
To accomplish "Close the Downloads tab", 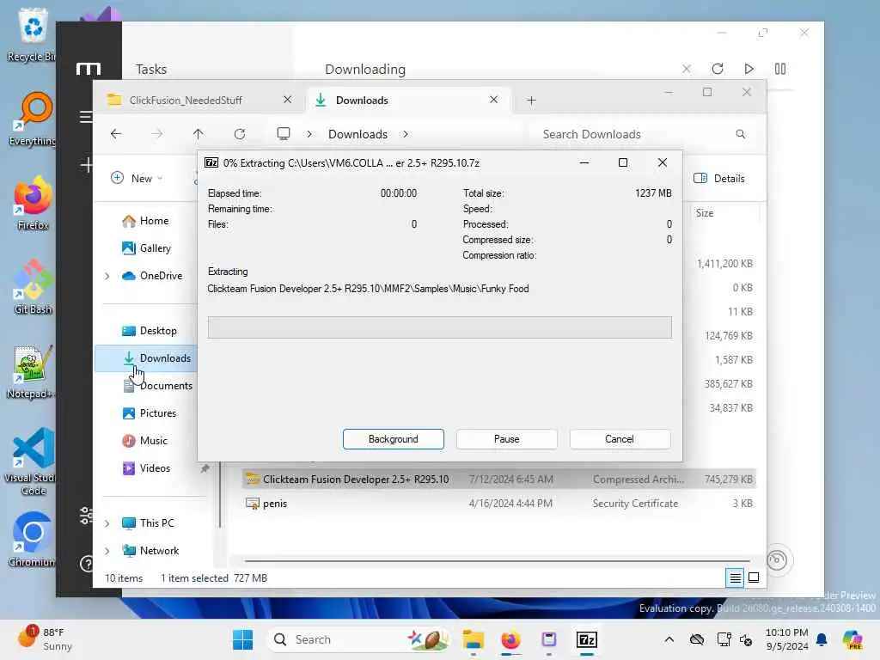I will 493,100.
